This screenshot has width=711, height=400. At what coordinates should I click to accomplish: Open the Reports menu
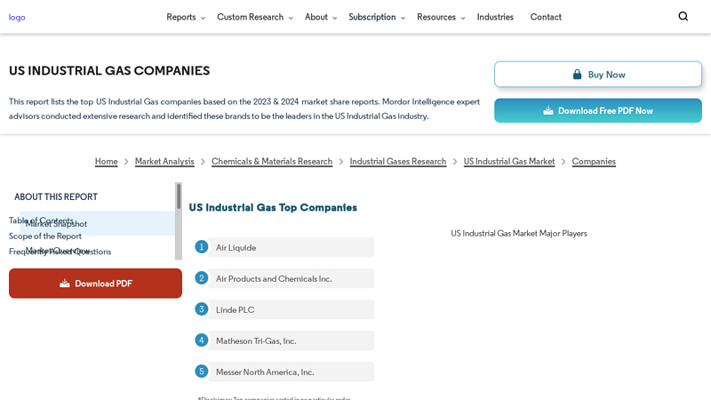click(181, 17)
